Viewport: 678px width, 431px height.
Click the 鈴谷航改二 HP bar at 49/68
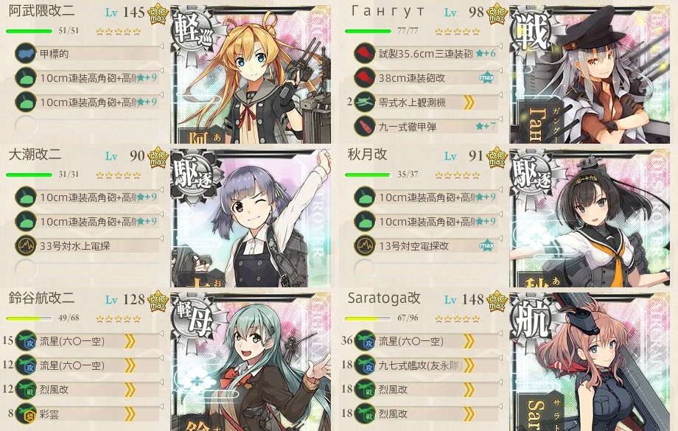point(29,318)
